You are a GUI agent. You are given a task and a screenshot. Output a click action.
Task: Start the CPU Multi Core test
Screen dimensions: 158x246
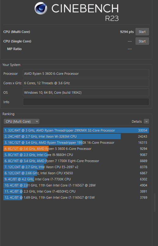[x=142, y=32]
